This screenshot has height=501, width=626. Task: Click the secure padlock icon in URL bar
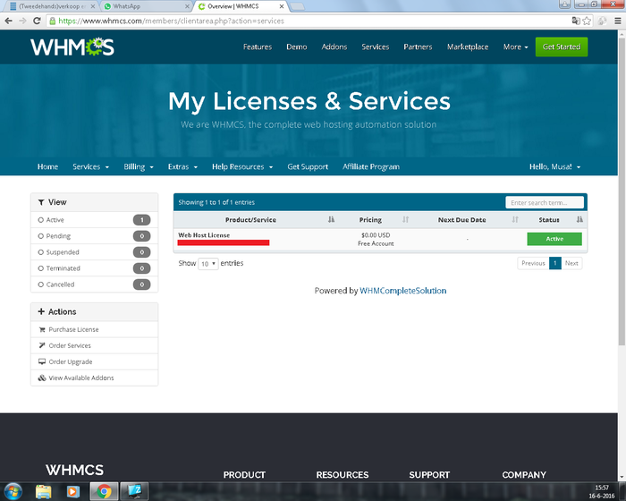pyautogui.click(x=52, y=21)
